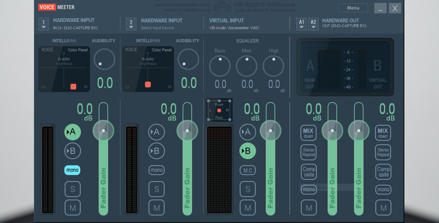Minimize the Voicemeeter window

(x=380, y=8)
